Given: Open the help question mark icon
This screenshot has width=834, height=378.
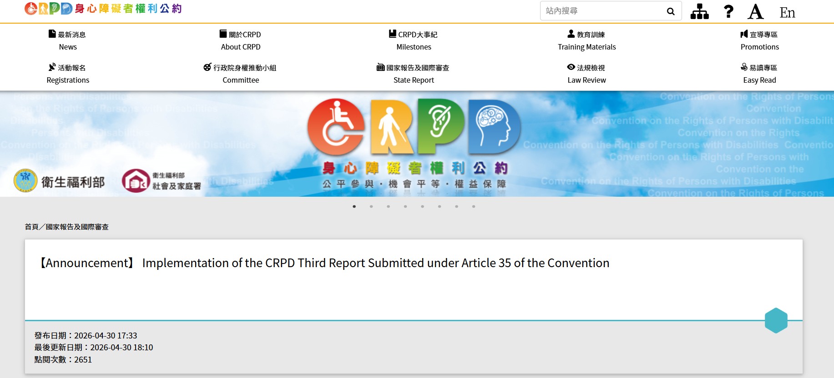Looking at the screenshot, I should click(728, 11).
